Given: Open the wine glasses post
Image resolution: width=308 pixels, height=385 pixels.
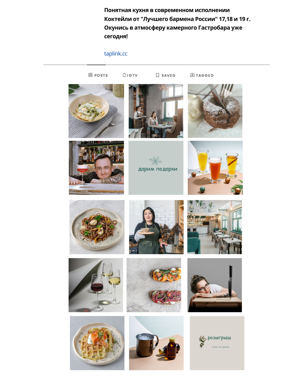Looking at the screenshot, I should pos(96,285).
